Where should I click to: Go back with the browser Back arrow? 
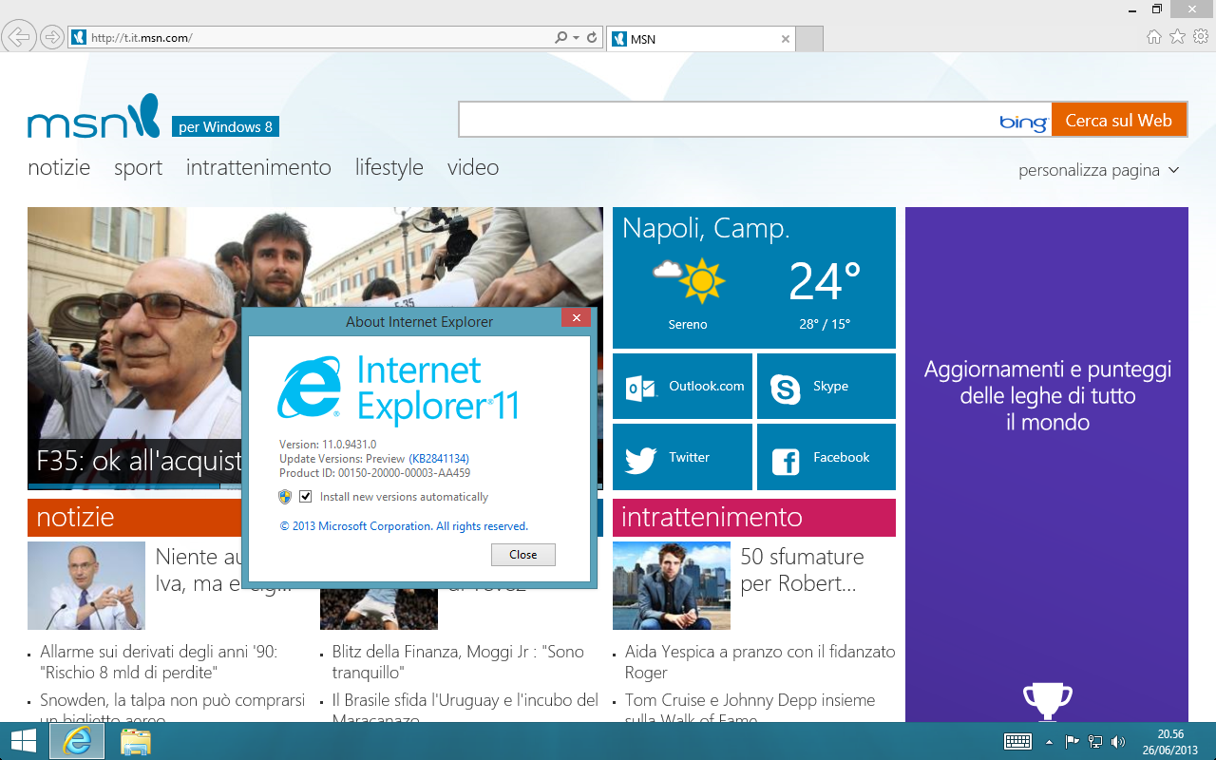pyautogui.click(x=19, y=37)
